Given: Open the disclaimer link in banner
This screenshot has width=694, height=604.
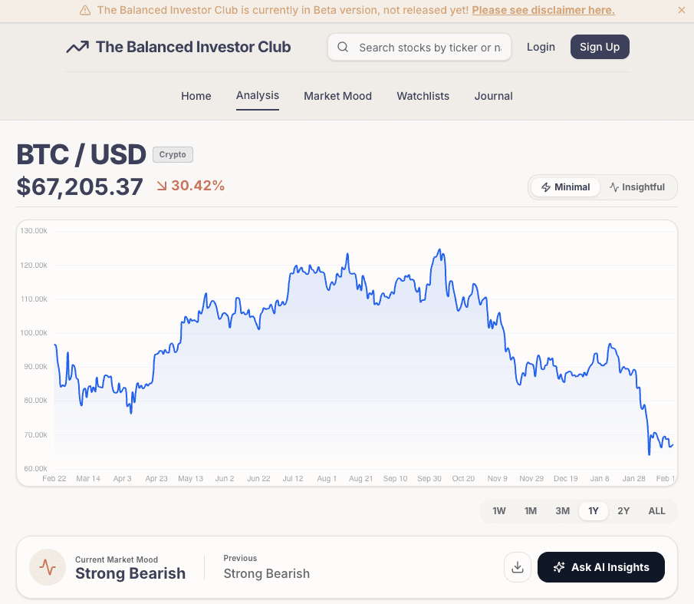Looking at the screenshot, I should coord(543,11).
